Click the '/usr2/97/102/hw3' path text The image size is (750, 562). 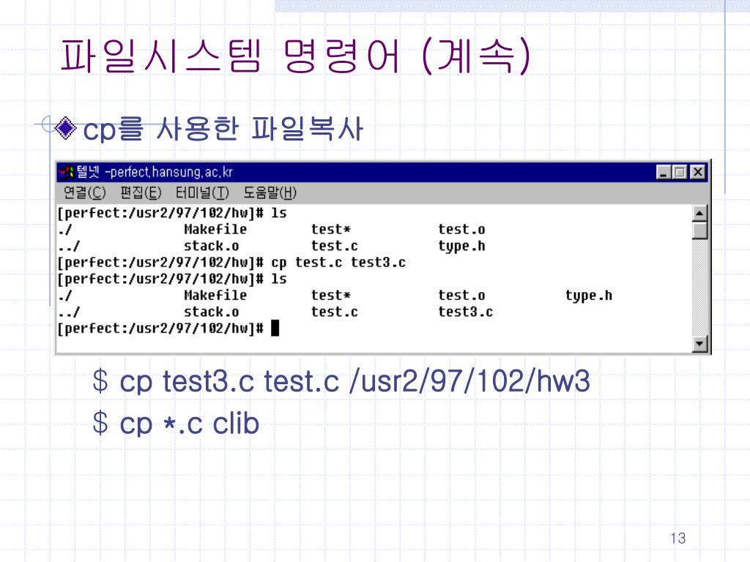469,381
